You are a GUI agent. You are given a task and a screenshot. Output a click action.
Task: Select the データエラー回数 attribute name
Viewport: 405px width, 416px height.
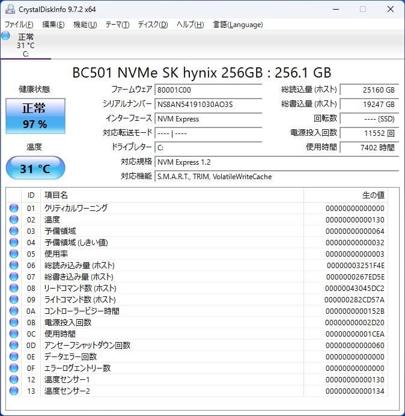[70, 356]
